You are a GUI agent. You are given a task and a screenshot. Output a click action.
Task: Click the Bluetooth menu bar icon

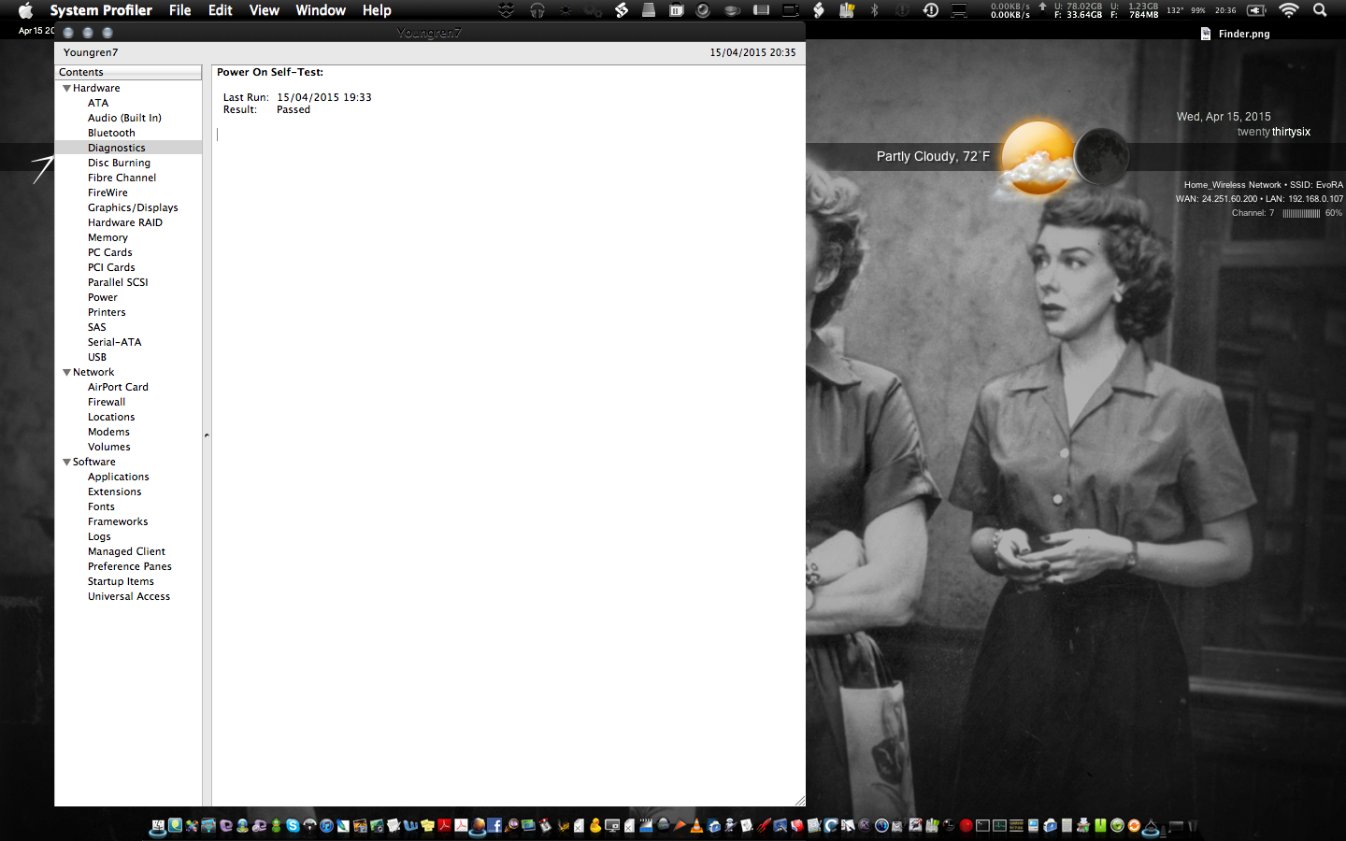875,10
